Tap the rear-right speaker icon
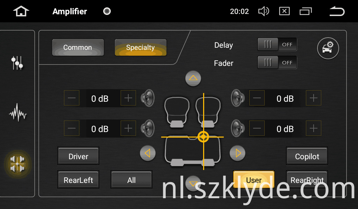The image size is (358, 209). pyautogui.click(x=238, y=128)
